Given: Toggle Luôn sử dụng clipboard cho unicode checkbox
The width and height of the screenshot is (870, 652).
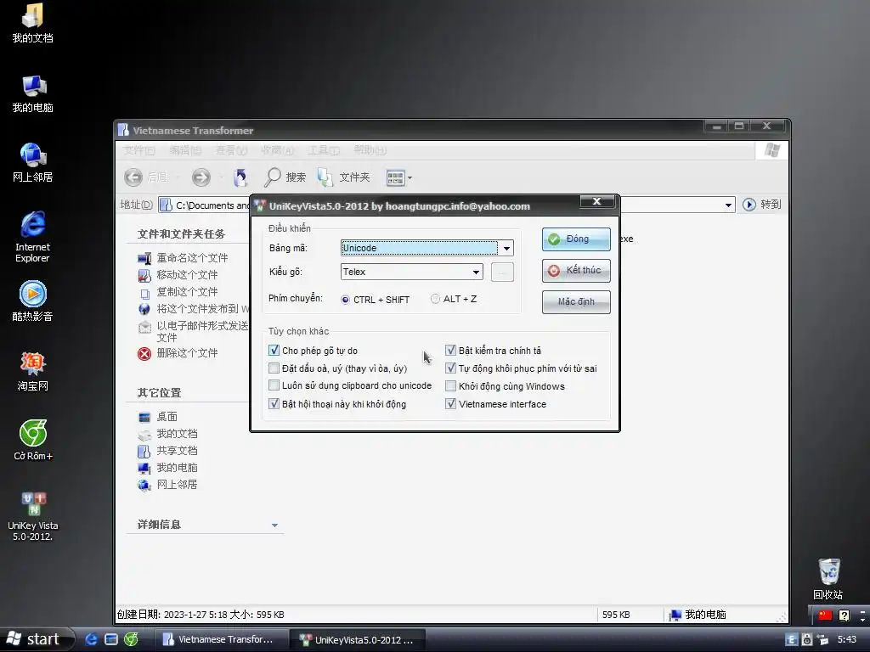Looking at the screenshot, I should click(x=274, y=385).
